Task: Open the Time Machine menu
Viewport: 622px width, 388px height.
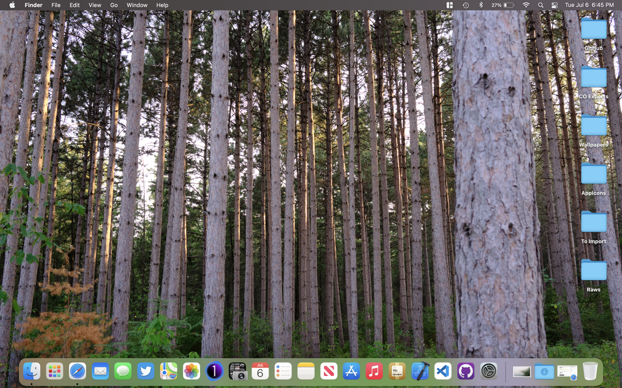Action: (x=466, y=5)
